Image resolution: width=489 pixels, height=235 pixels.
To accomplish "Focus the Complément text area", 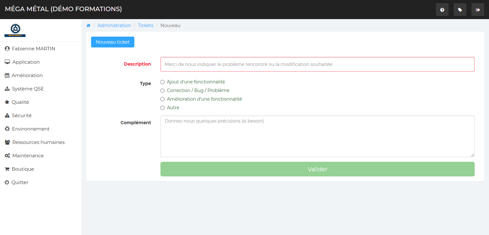I will pos(317,136).
